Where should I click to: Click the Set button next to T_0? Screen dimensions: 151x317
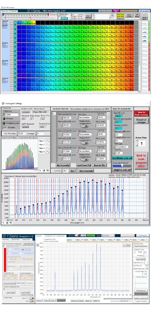coord(72,171)
